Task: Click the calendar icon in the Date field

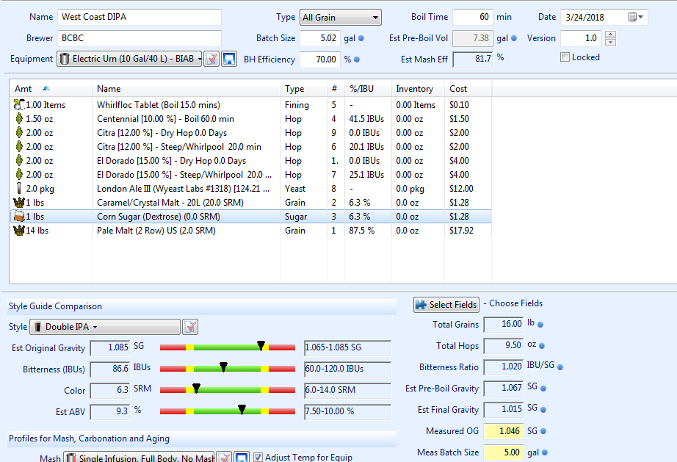Action: (x=632, y=18)
